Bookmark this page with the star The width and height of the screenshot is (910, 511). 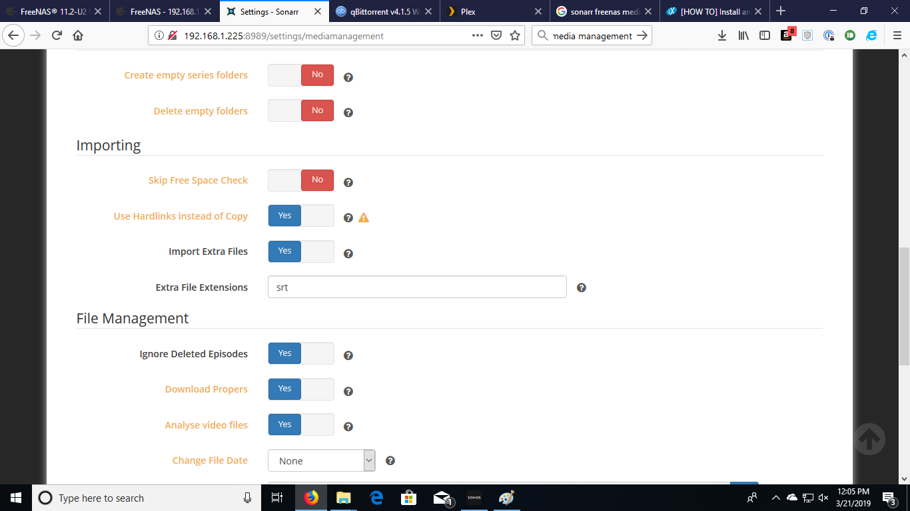click(515, 36)
